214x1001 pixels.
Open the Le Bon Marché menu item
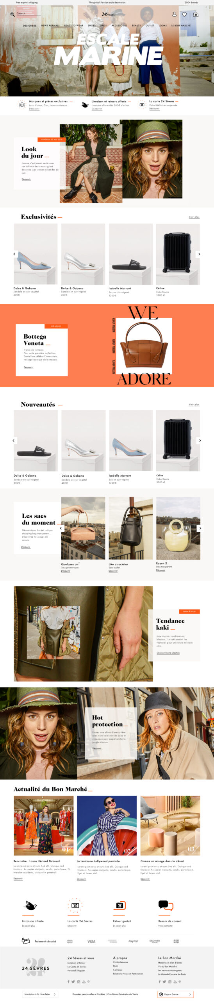(x=181, y=25)
